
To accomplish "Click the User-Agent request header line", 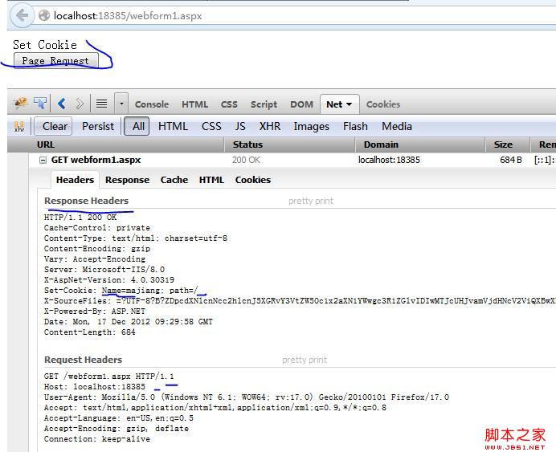I will (x=247, y=397).
